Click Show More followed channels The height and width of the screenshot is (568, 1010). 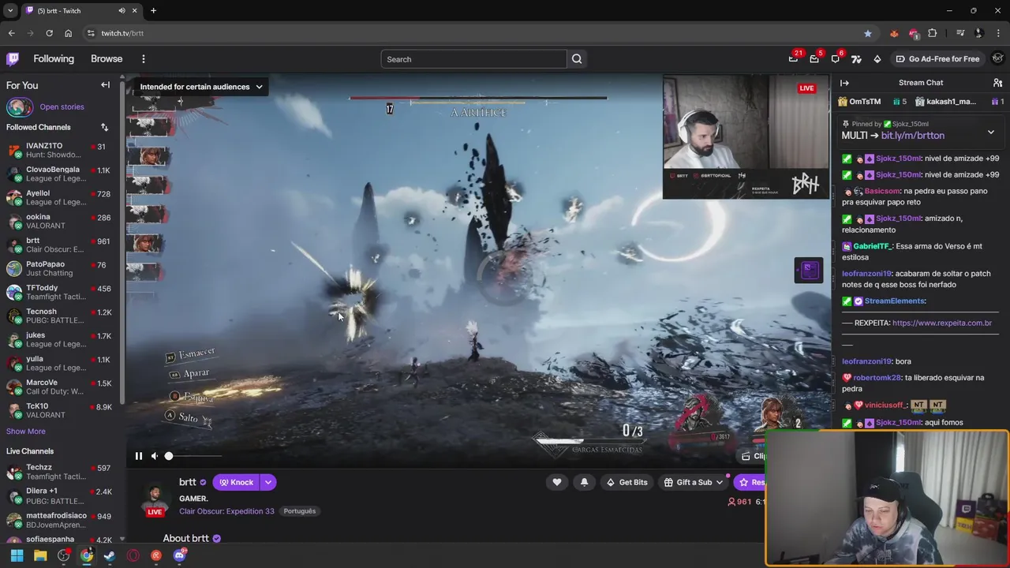[x=26, y=432]
